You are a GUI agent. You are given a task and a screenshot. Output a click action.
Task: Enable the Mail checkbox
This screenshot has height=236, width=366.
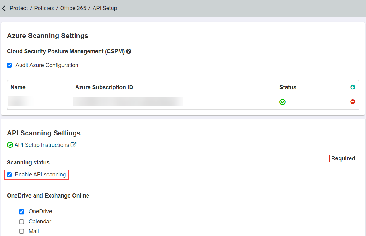[x=21, y=231]
